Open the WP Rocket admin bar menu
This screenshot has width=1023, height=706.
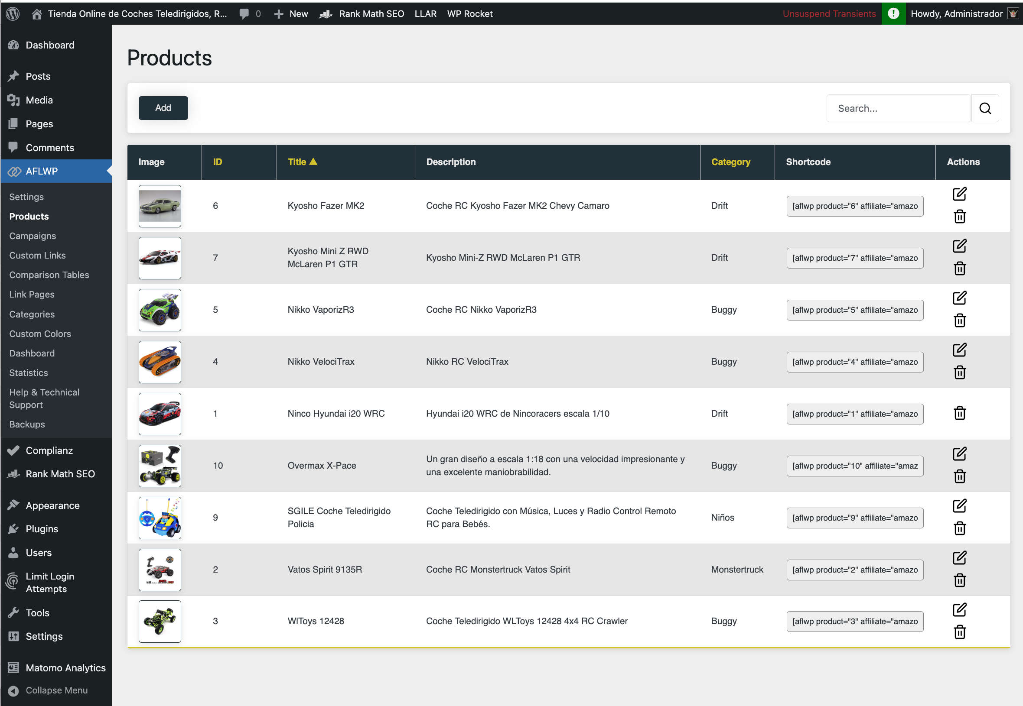[469, 13]
